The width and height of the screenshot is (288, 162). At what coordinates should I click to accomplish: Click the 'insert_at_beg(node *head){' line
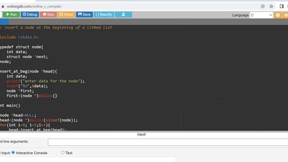(x=28, y=71)
